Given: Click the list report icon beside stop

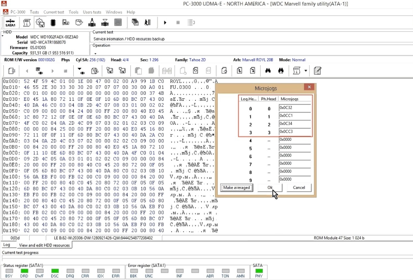Looking at the screenshot, I should pyautogui.click(x=191, y=22).
